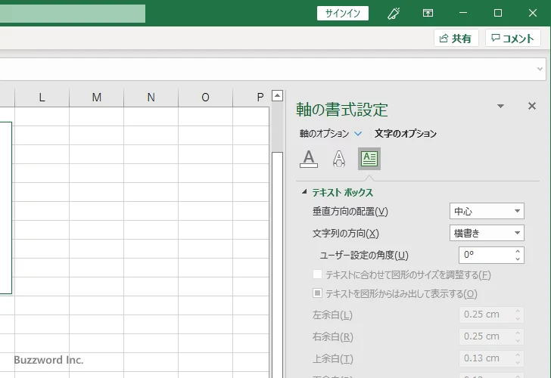Screen dimensions: 551x378
Task: Click the down spinner of 右余白
Action: coord(518,340)
